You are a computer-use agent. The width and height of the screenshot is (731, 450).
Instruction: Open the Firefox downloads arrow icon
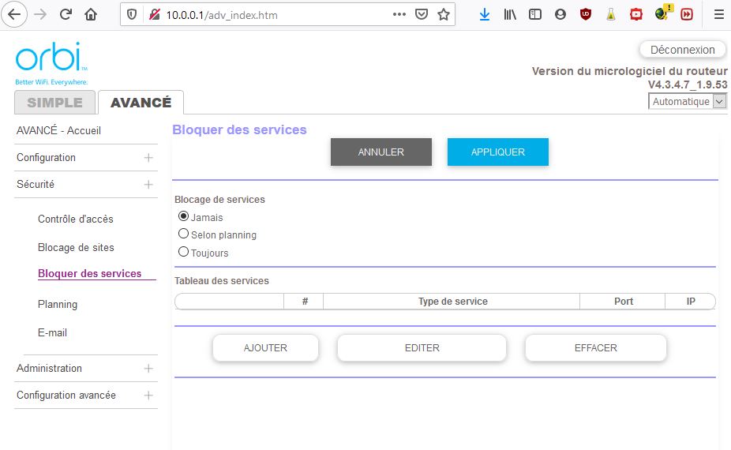coord(485,14)
